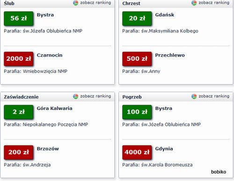The image size is (234, 181).
Task: Select the Gdynia location name
Action: (x=164, y=149)
